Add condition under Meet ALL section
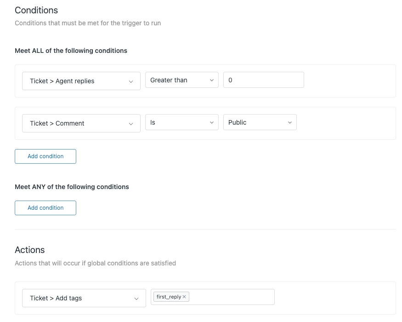Screen dimensions: 402x322 tap(45, 156)
